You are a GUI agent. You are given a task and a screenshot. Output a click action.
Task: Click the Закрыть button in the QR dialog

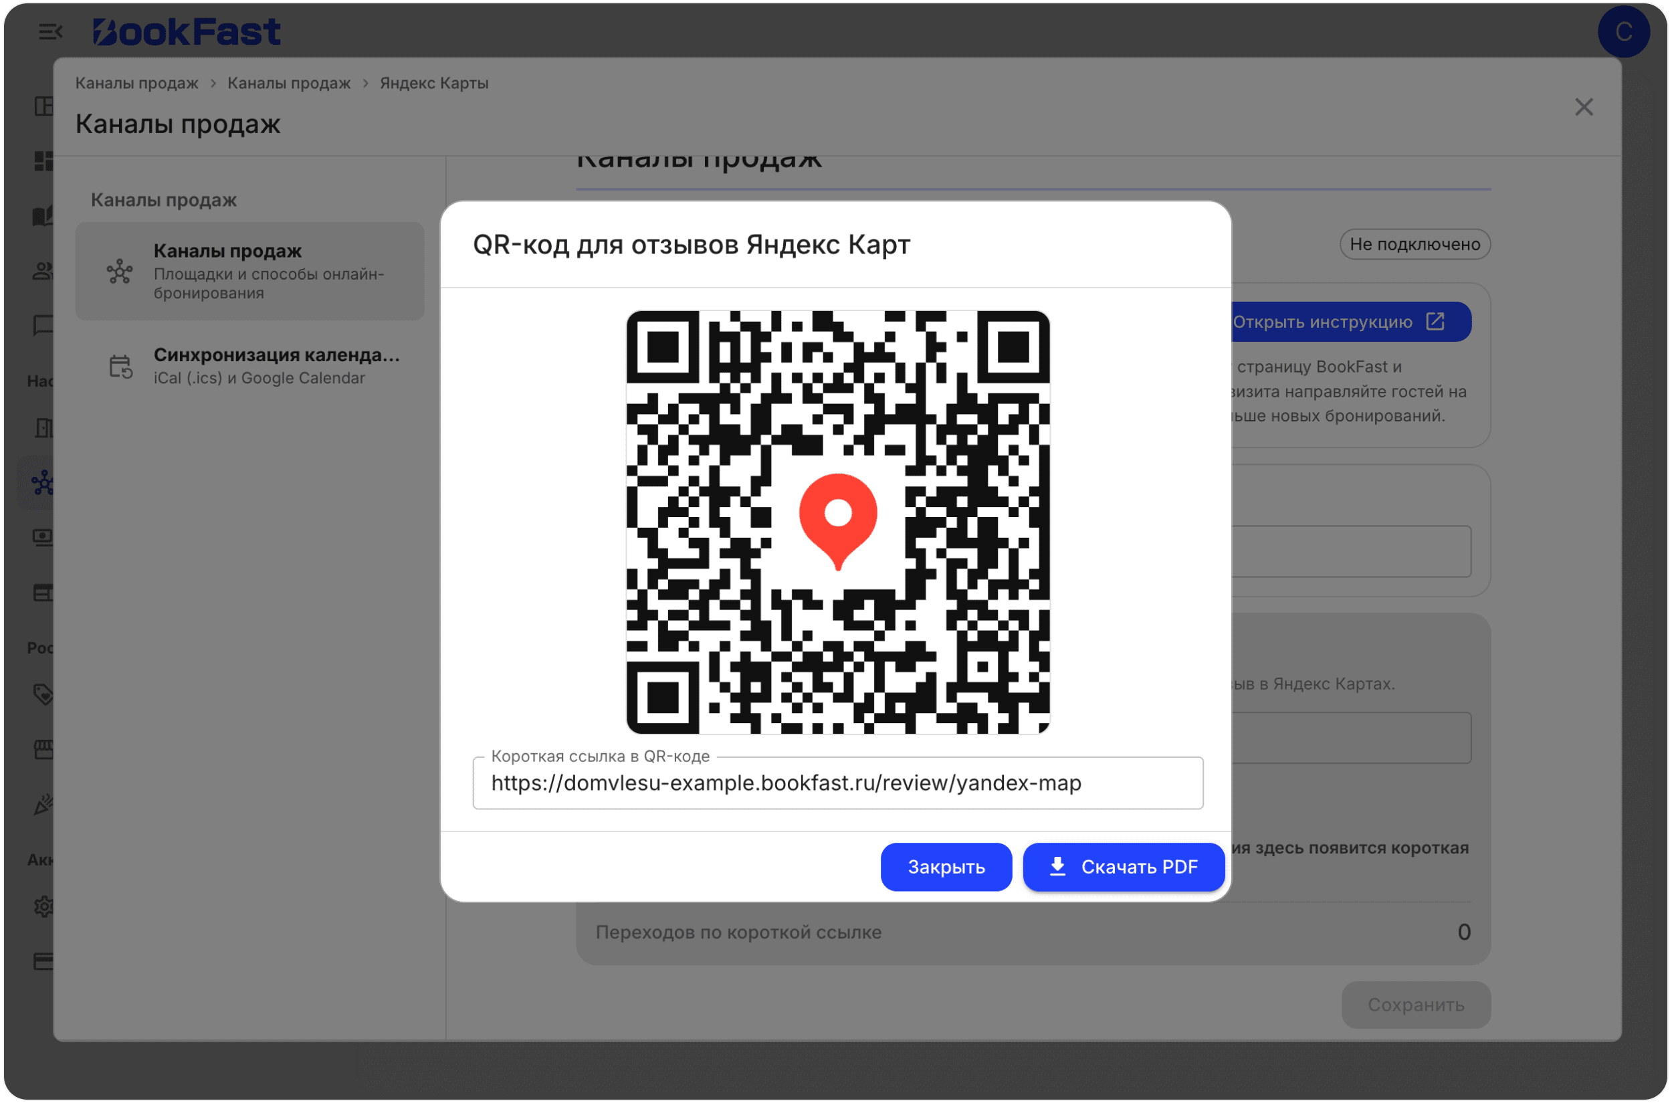[x=946, y=867]
